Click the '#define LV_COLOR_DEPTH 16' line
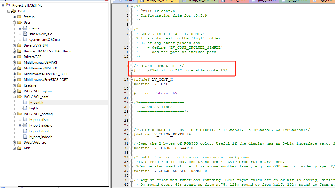The height and width of the screenshot is (188, 335). click(162, 134)
